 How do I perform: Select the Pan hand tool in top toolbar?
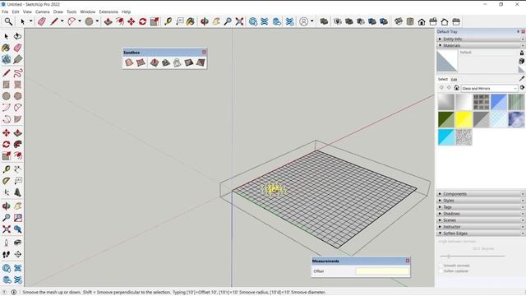point(216,21)
